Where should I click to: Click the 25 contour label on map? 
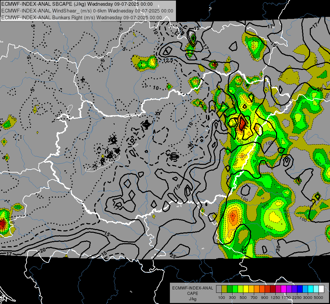(173, 256)
